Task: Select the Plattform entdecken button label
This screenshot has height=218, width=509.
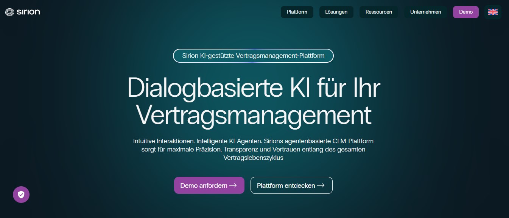Action: [286, 186]
